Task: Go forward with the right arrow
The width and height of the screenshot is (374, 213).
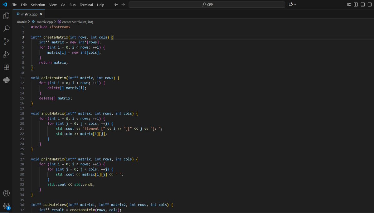Action: pos(123,5)
